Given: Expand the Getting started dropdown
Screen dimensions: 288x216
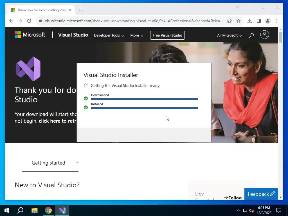Looking at the screenshot, I should 50,163.
